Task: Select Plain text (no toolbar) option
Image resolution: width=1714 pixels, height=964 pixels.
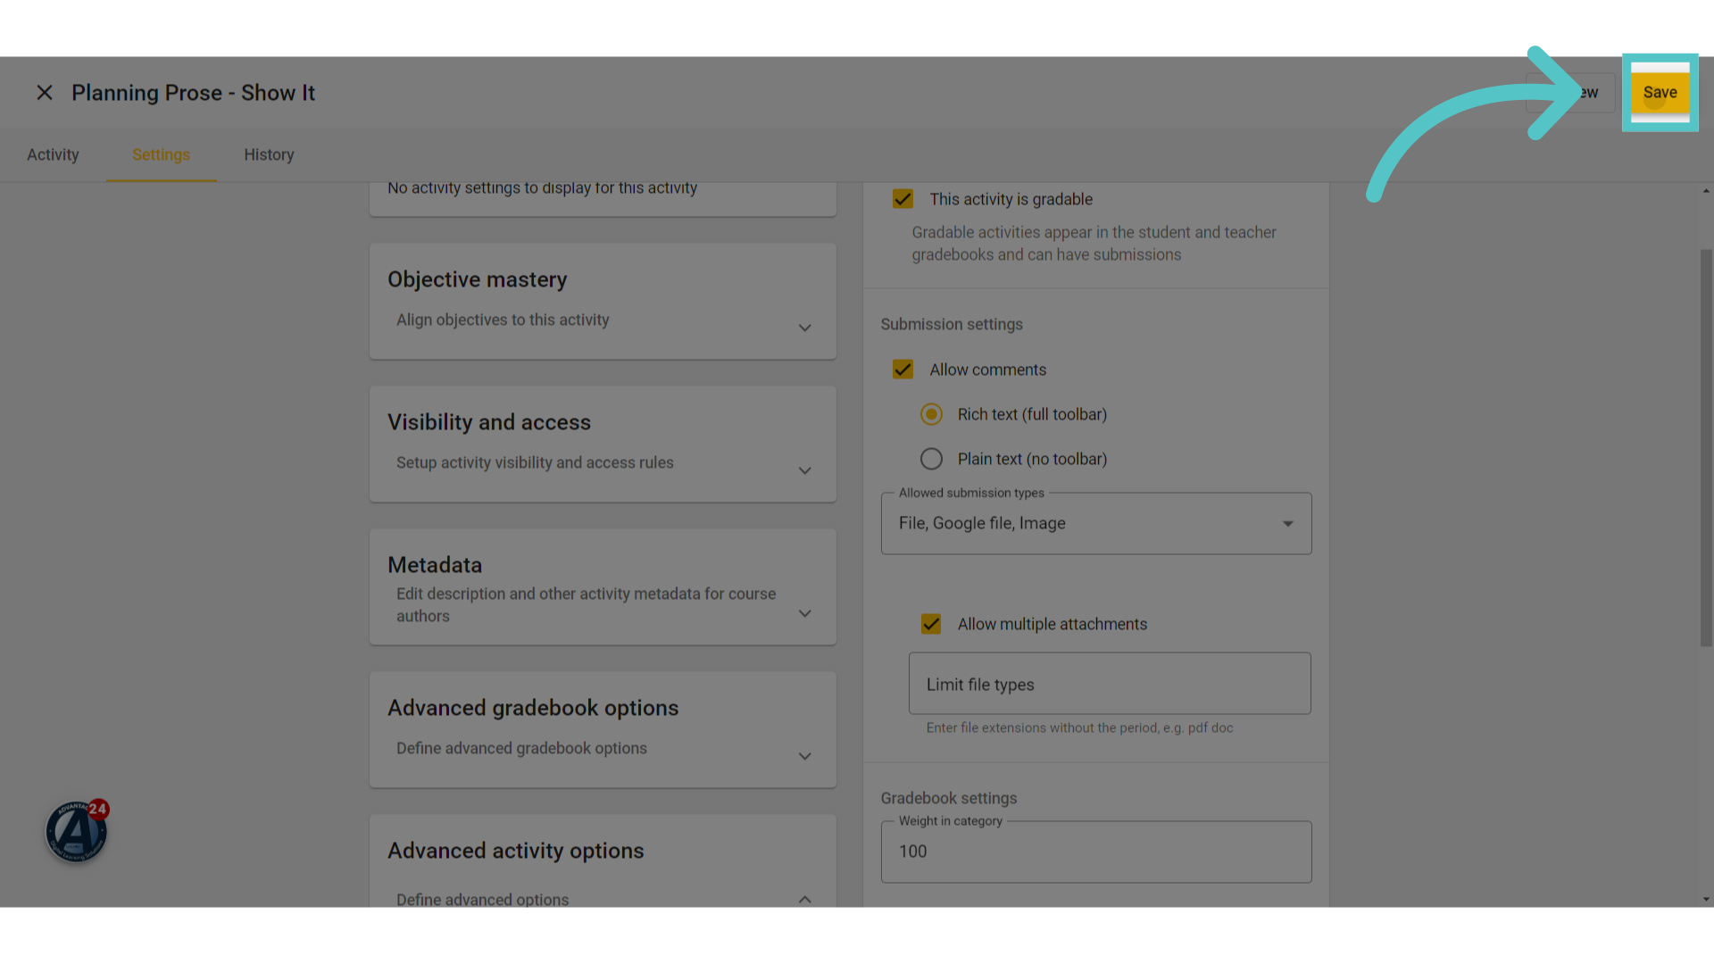Action: pyautogui.click(x=931, y=459)
